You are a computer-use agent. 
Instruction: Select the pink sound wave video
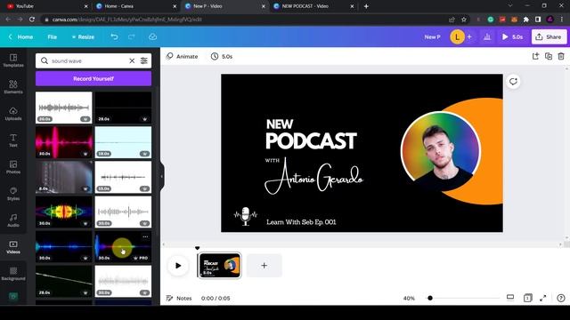pyautogui.click(x=63, y=142)
